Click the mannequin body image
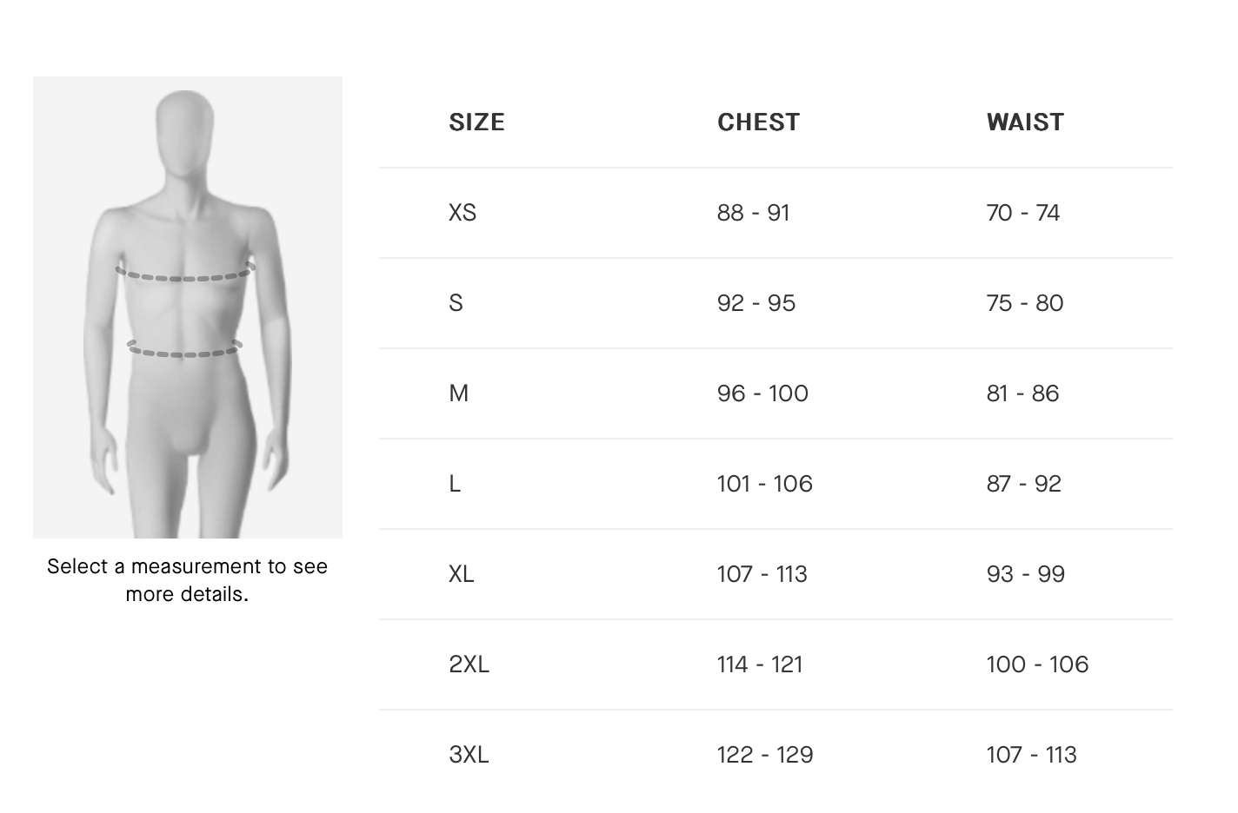Screen dimensions: 1238x813 188,307
